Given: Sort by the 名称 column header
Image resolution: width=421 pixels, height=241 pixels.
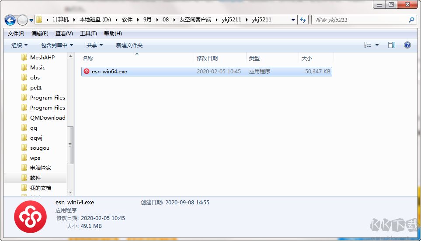Looking at the screenshot, I should [x=88, y=58].
